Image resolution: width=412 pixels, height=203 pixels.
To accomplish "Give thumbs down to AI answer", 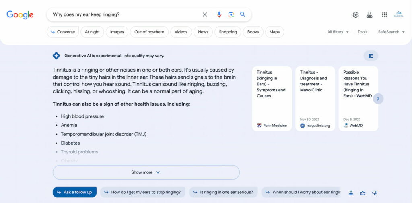I will 375,193.
